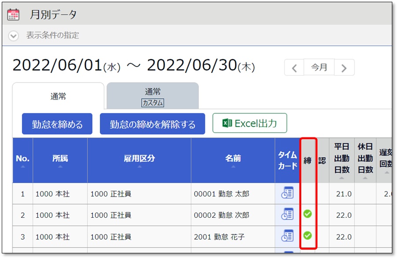This screenshot has height=259, width=398.
Task: Export data with Excel出力 button
Action: coord(250,123)
